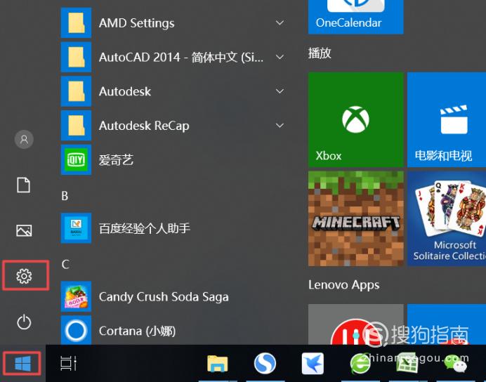Expand the AMD Settings folder chevron
This screenshot has height=382, width=486.
[280, 23]
